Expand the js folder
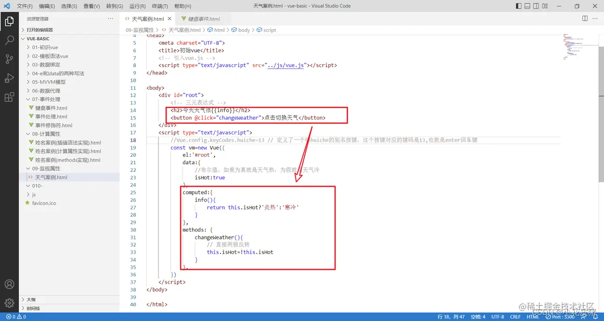Image resolution: width=604 pixels, height=321 pixels. point(69,194)
